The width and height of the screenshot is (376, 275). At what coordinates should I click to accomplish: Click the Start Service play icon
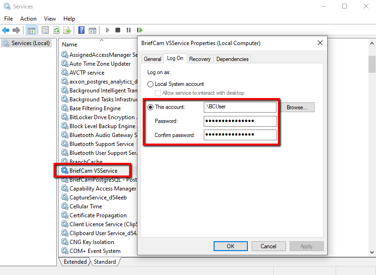click(107, 30)
